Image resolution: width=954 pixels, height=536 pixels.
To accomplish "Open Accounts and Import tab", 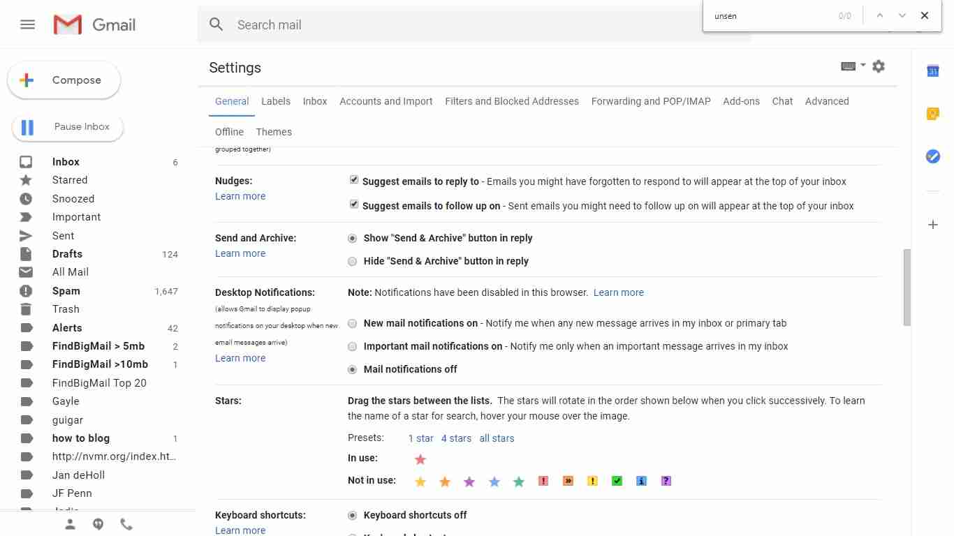I will [x=386, y=101].
